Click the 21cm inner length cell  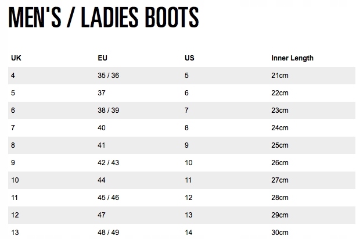(280, 76)
